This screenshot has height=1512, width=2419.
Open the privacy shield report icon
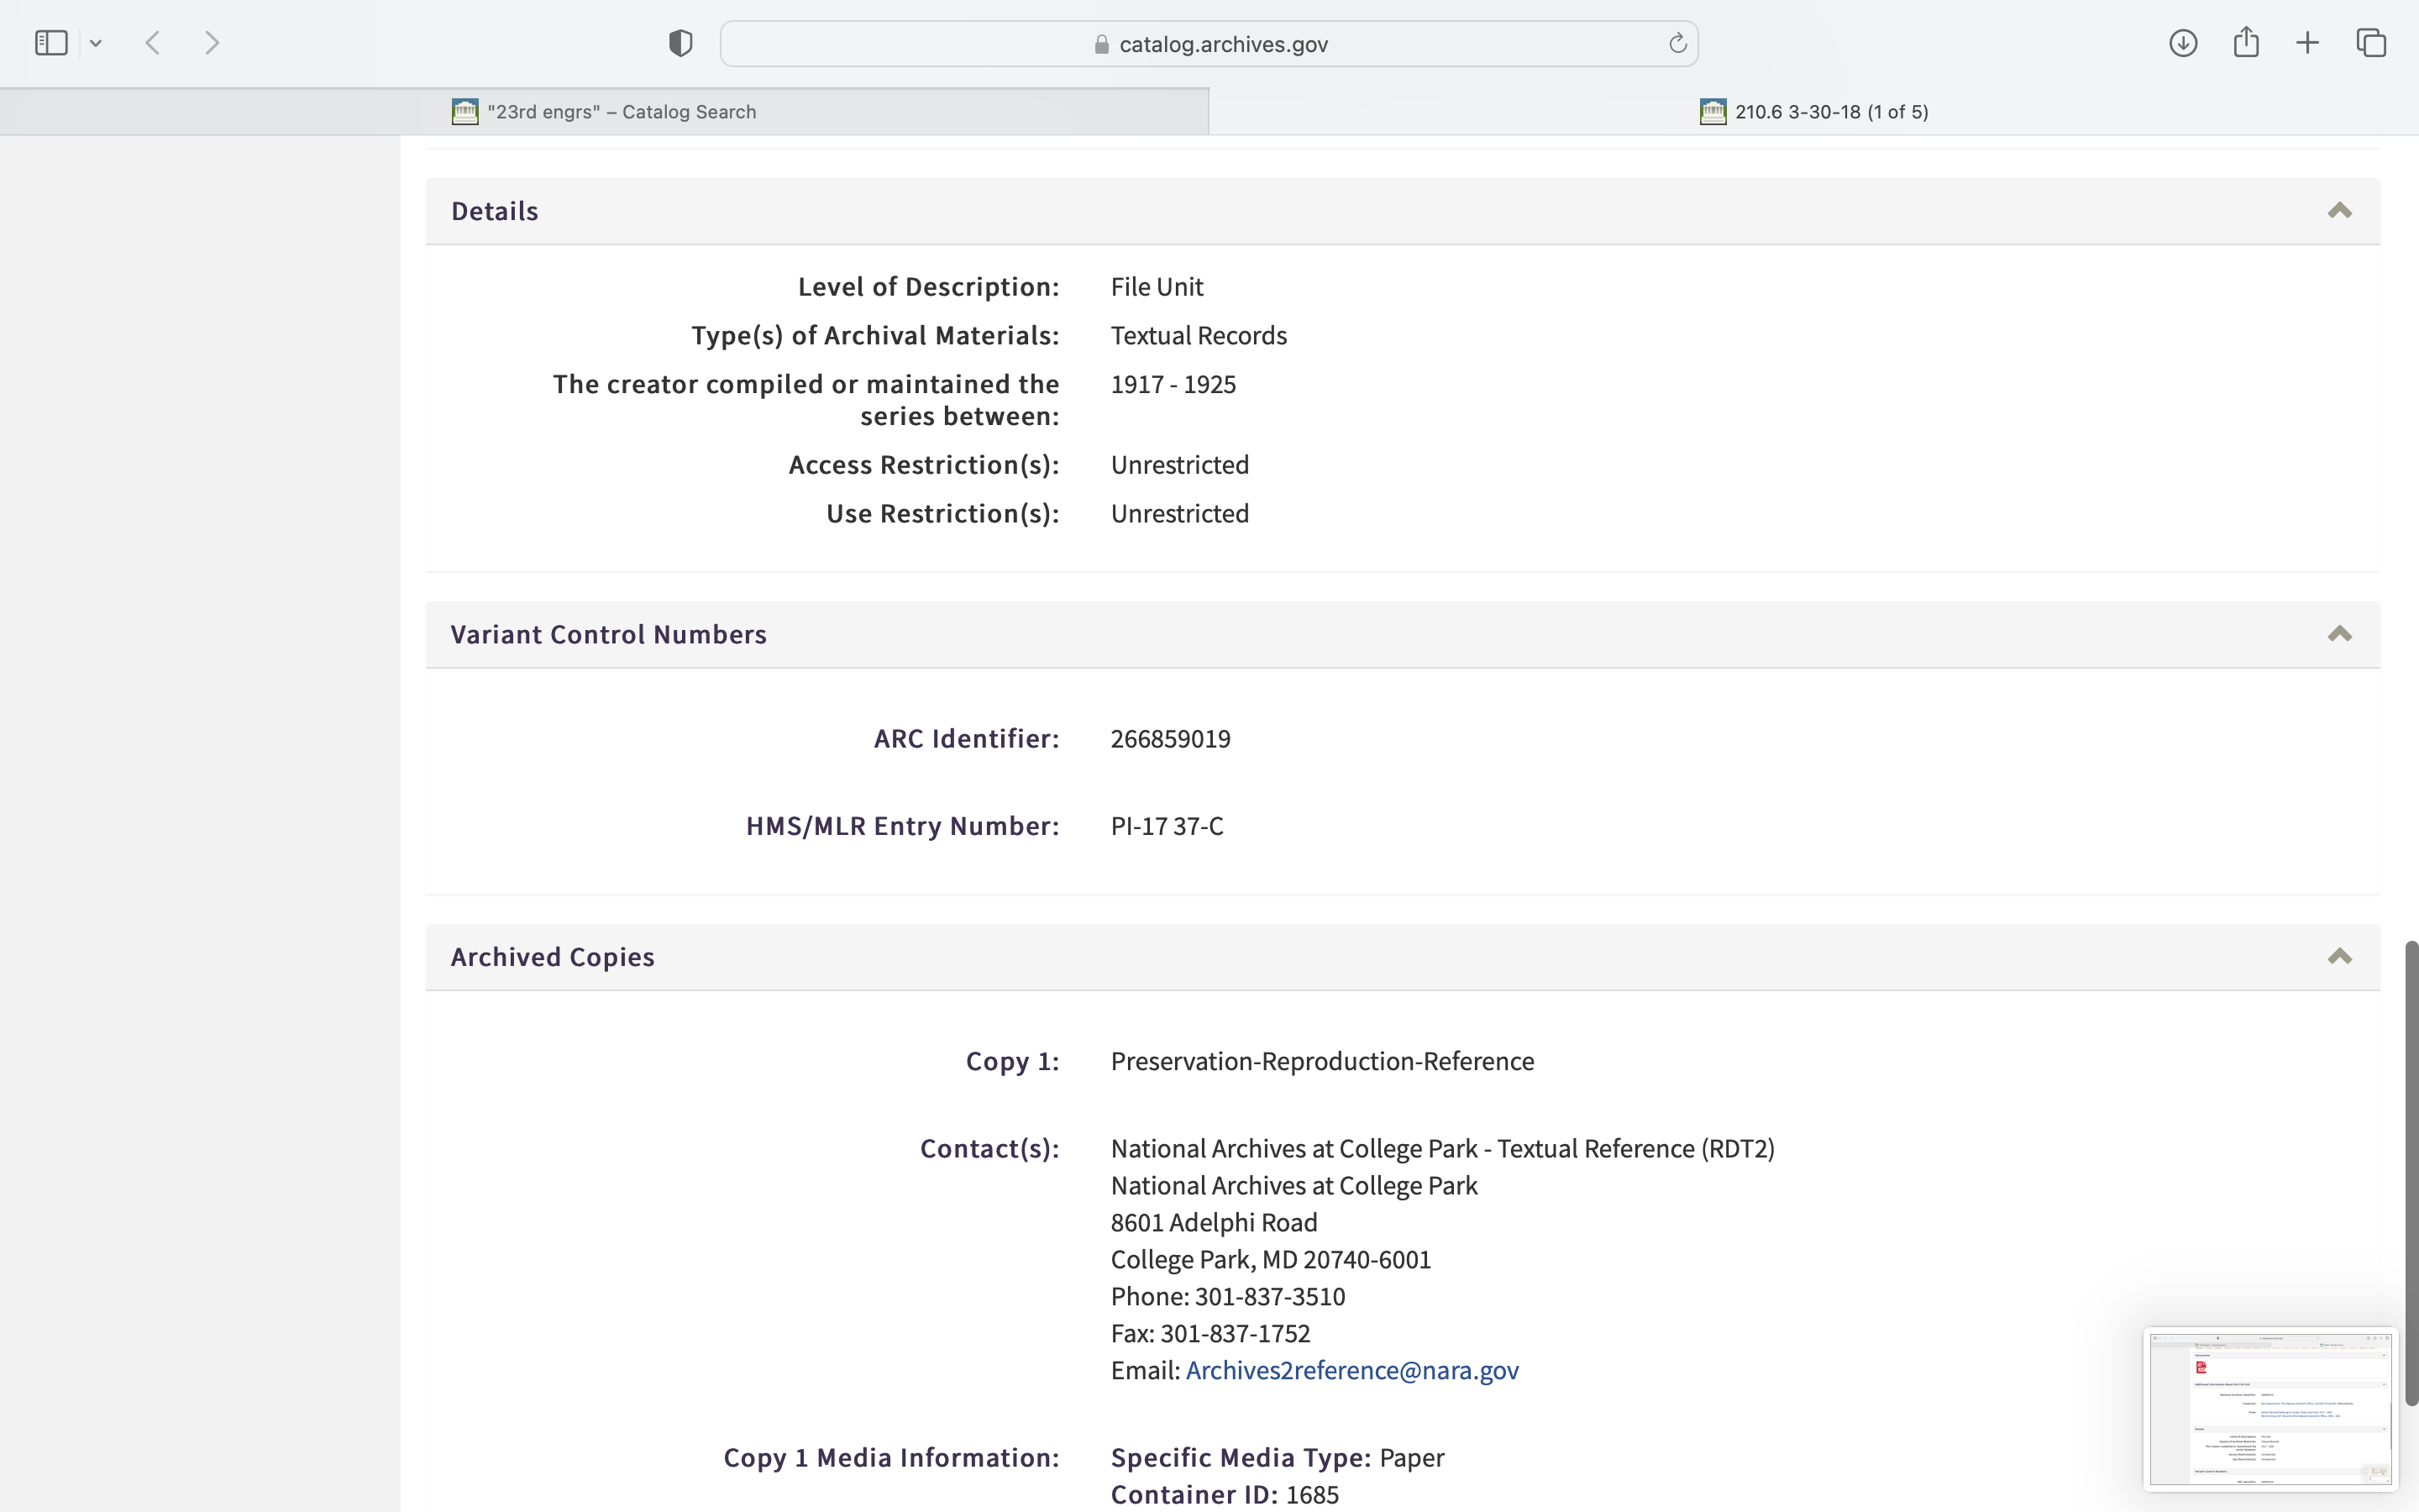(680, 43)
